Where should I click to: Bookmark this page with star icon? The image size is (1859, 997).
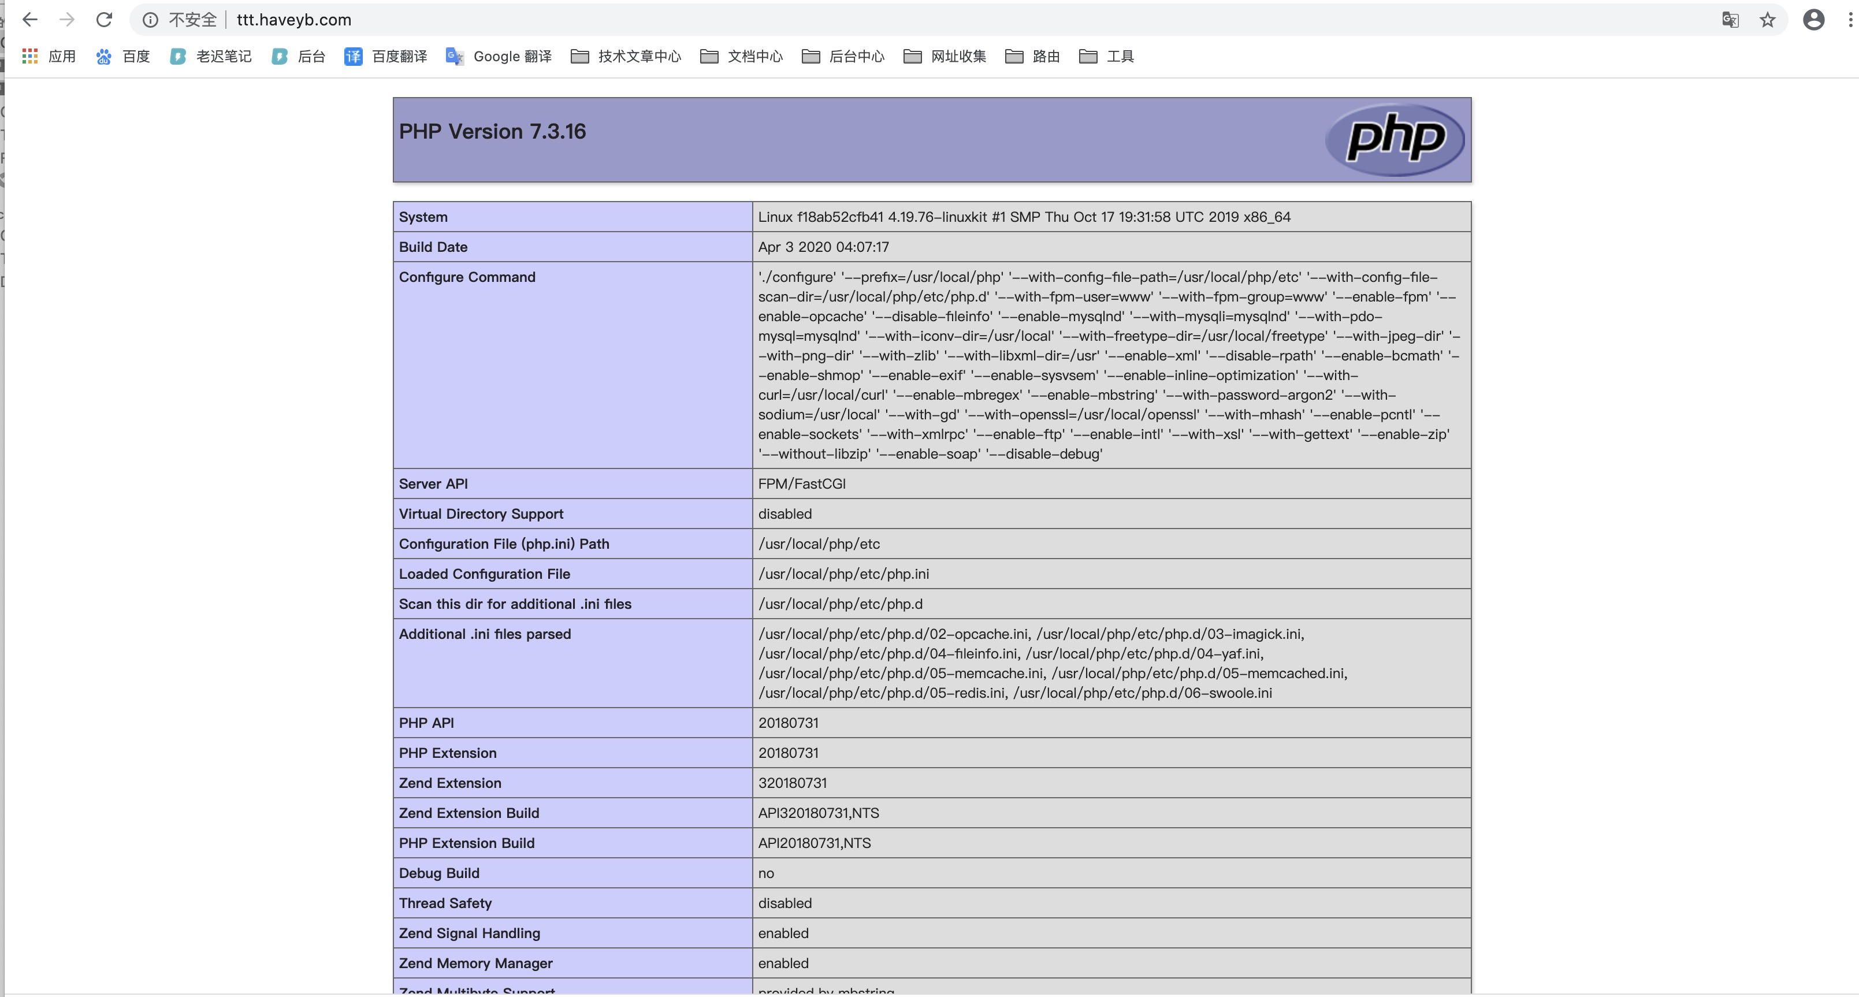(x=1767, y=20)
